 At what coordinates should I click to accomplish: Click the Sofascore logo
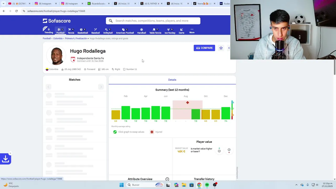pos(57,21)
